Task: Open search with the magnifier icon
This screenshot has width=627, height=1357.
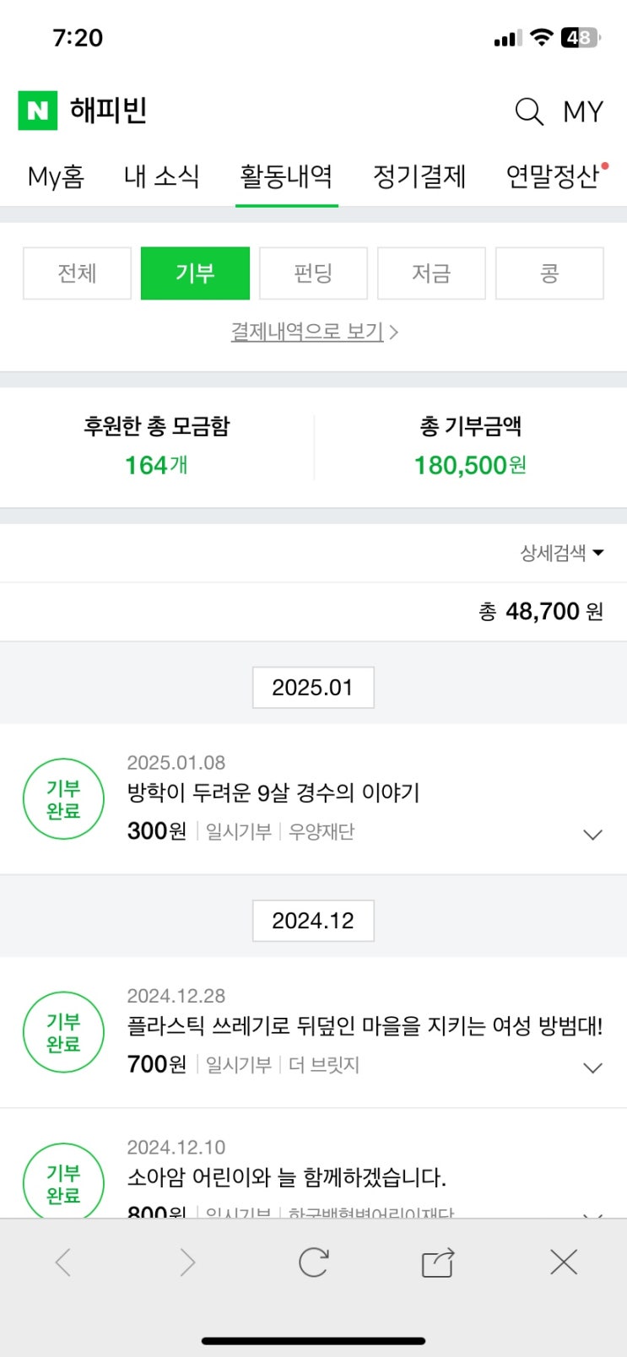Action: pos(529,111)
